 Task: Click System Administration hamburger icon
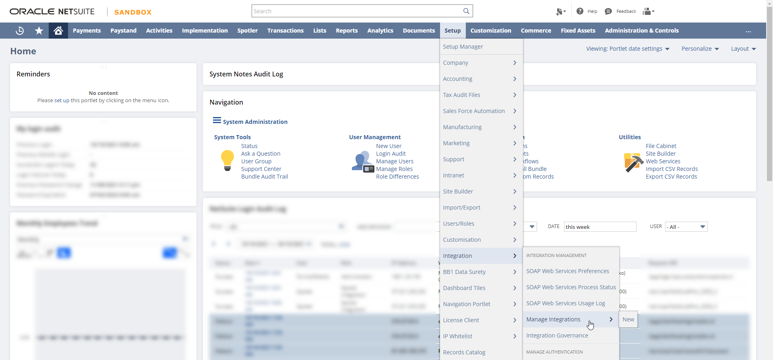pos(217,120)
